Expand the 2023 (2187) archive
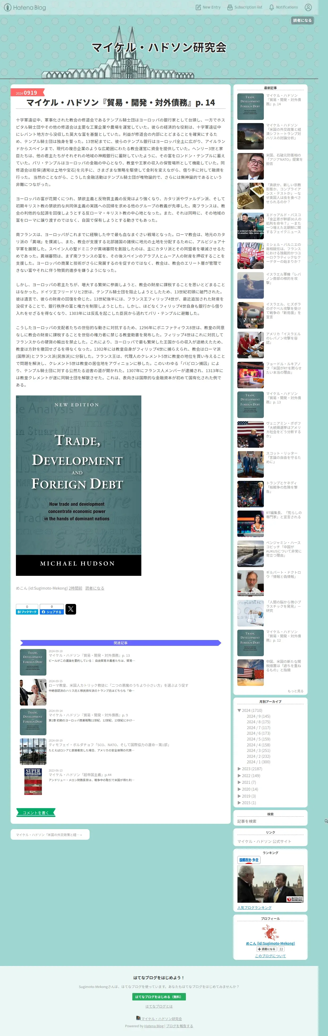Image resolution: width=328 pixels, height=1036 pixels. 239,769
